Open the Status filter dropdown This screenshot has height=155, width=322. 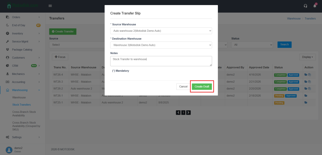(252, 45)
